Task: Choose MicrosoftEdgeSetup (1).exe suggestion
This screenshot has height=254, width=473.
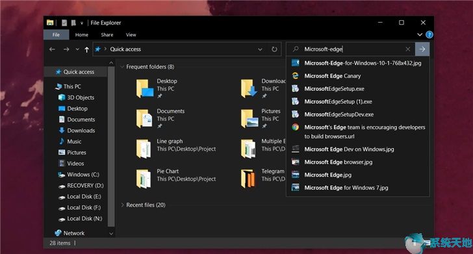Action: coord(358,101)
